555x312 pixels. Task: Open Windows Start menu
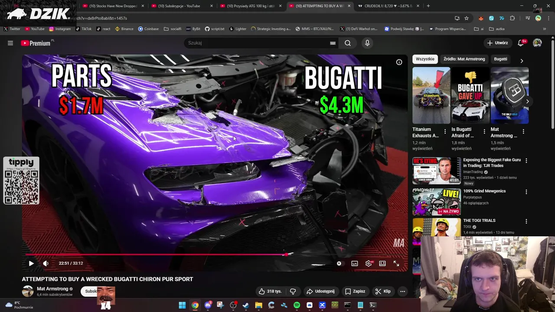click(182, 305)
